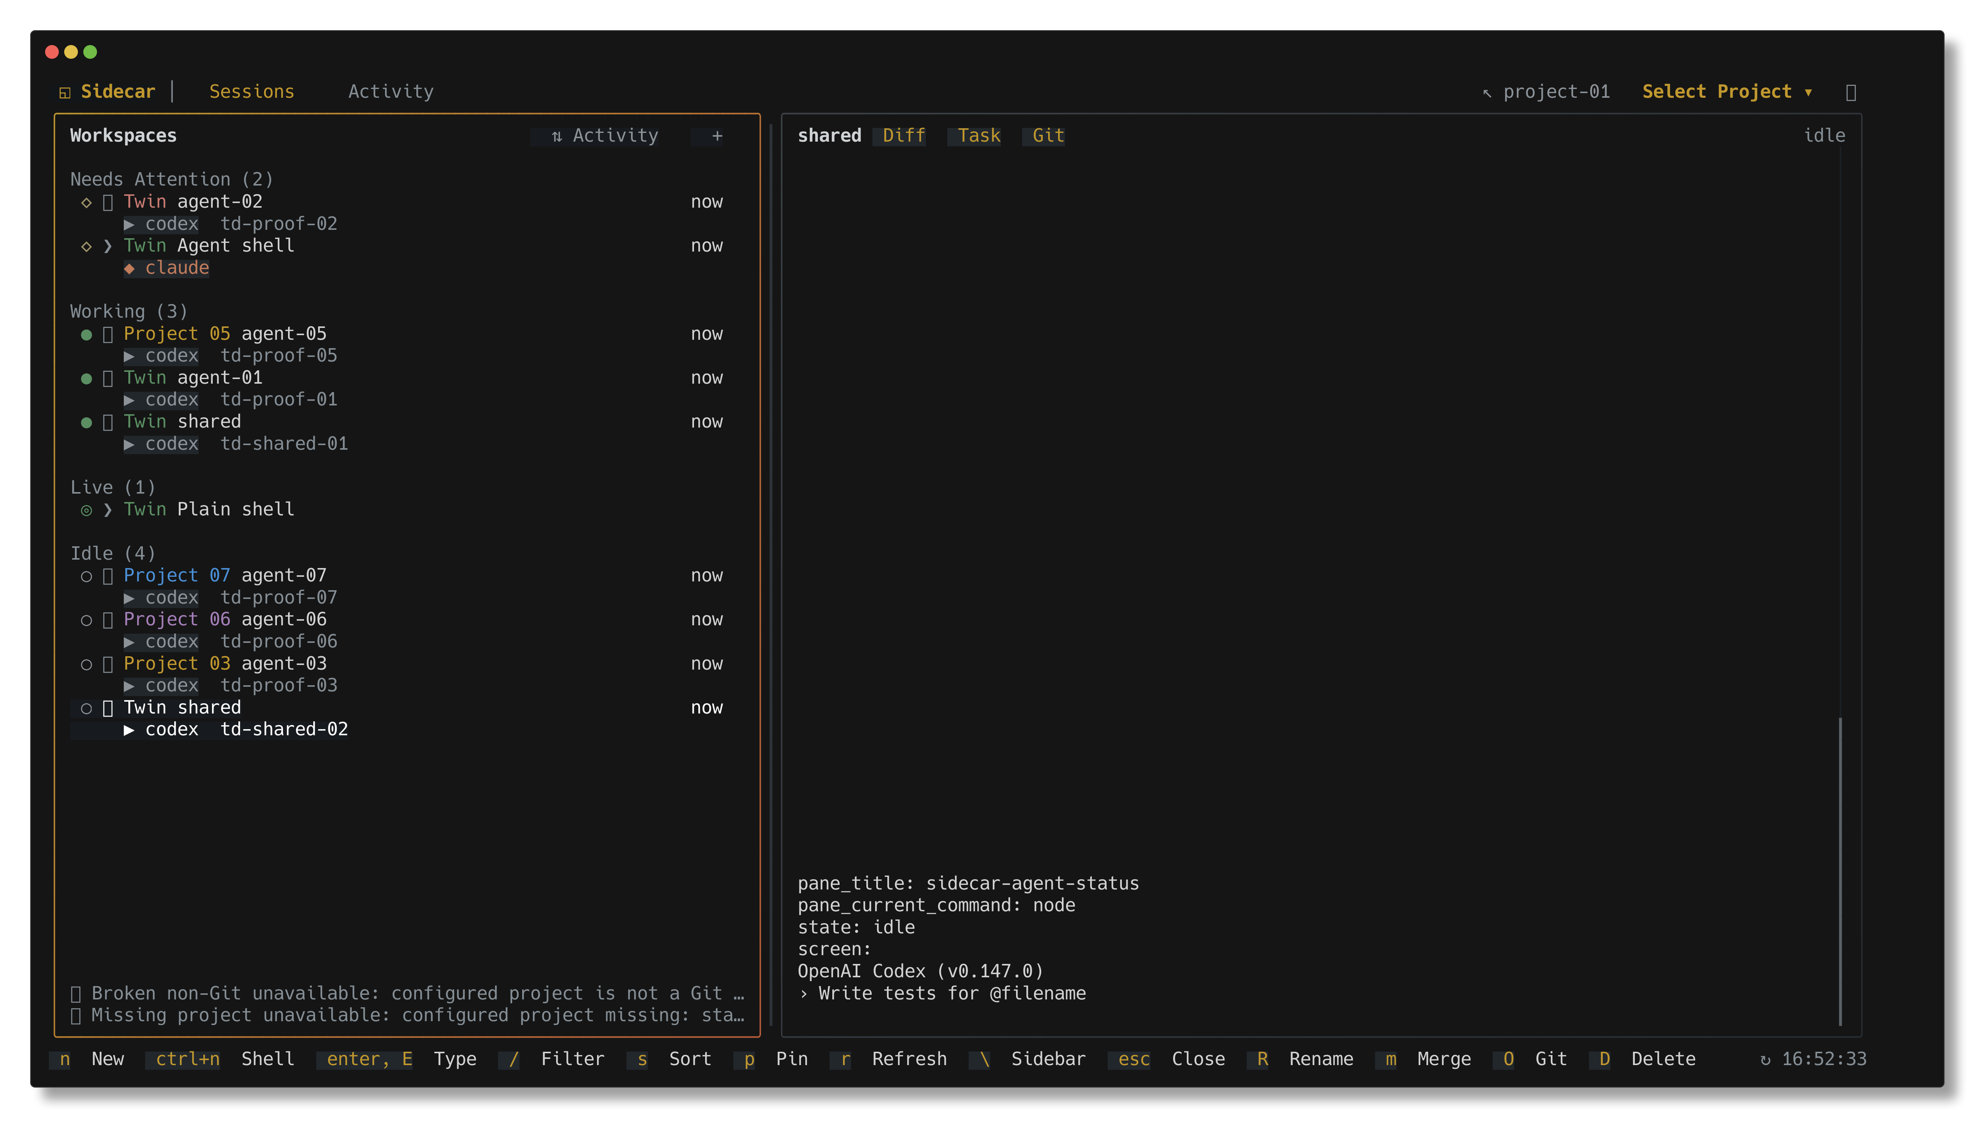Collapse the Idle (4) group
This screenshot has height=1130, width=1987.
pyautogui.click(x=113, y=554)
